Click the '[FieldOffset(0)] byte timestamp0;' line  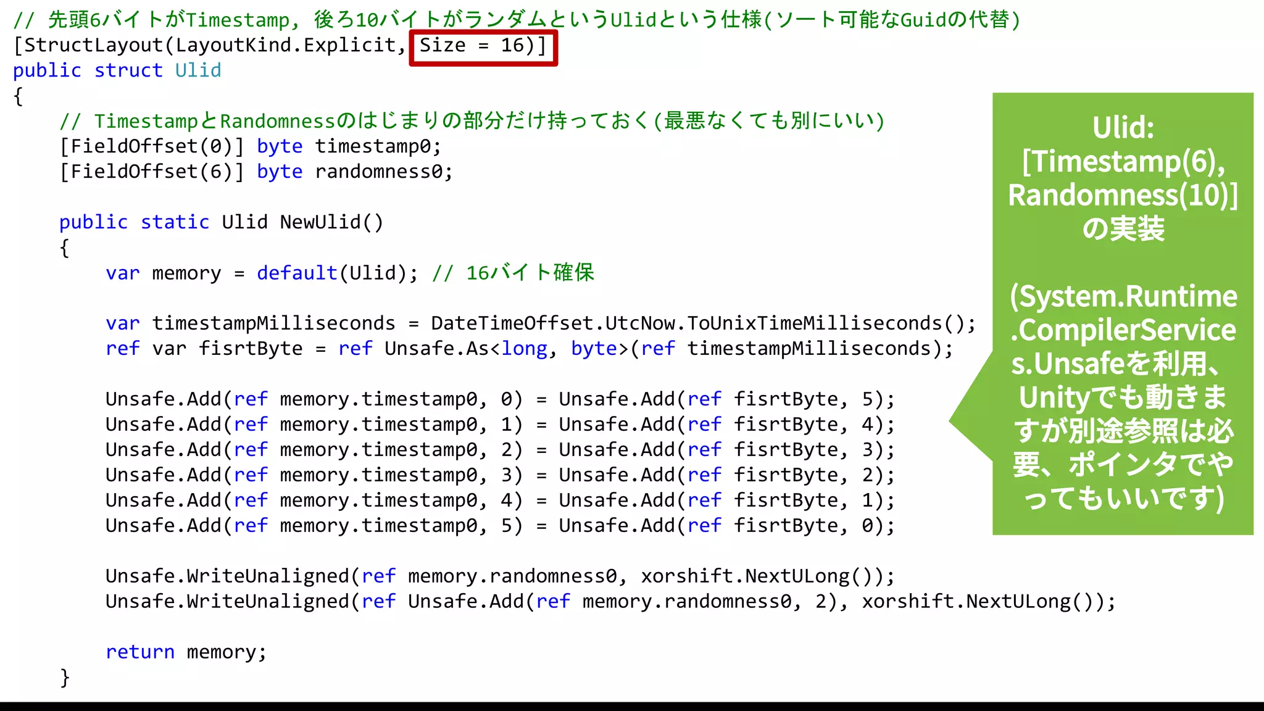(251, 146)
